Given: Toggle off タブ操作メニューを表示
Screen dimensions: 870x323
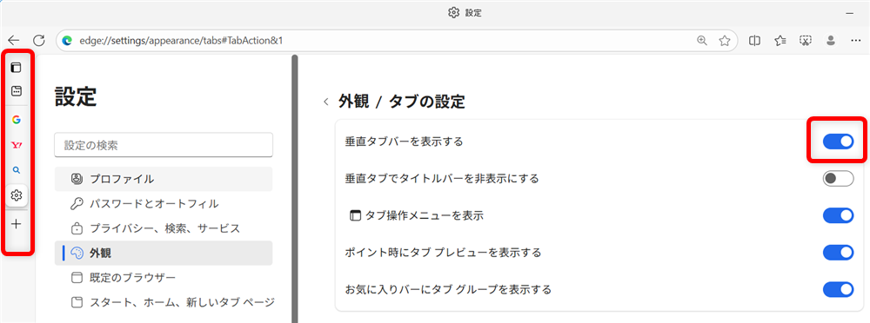Looking at the screenshot, I should pos(838,215).
